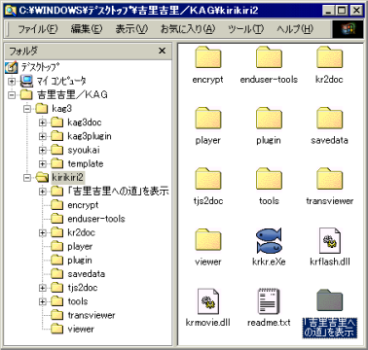
Task: Select kag3doc in the folder tree
Action: point(85,122)
